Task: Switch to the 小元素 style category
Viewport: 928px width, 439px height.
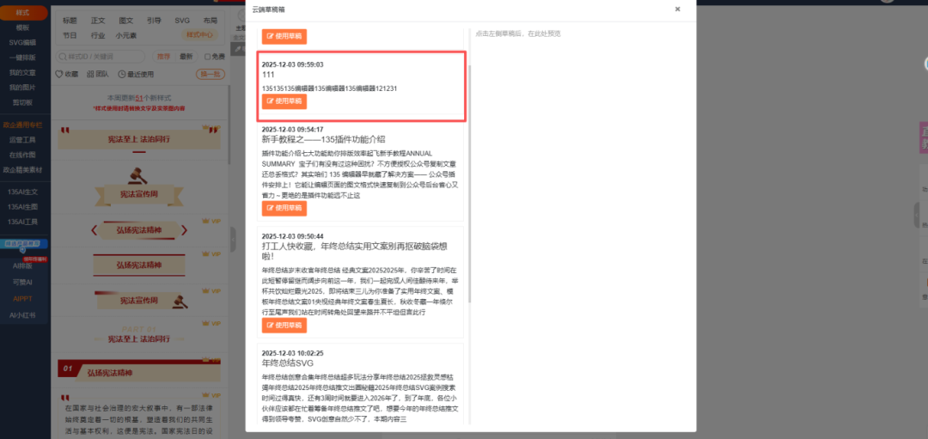Action: pos(126,35)
